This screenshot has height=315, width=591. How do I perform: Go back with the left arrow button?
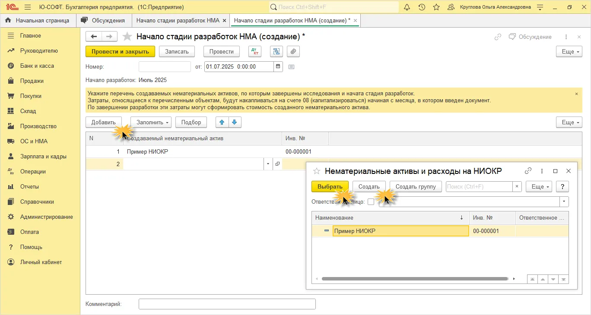click(94, 37)
